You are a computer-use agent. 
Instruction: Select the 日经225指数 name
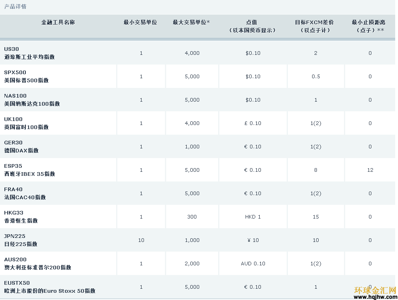(21, 244)
